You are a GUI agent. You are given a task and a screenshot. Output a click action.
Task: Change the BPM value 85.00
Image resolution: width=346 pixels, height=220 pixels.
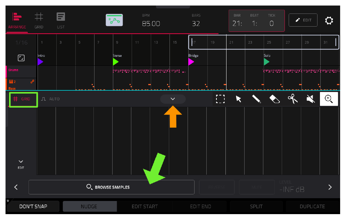(151, 24)
